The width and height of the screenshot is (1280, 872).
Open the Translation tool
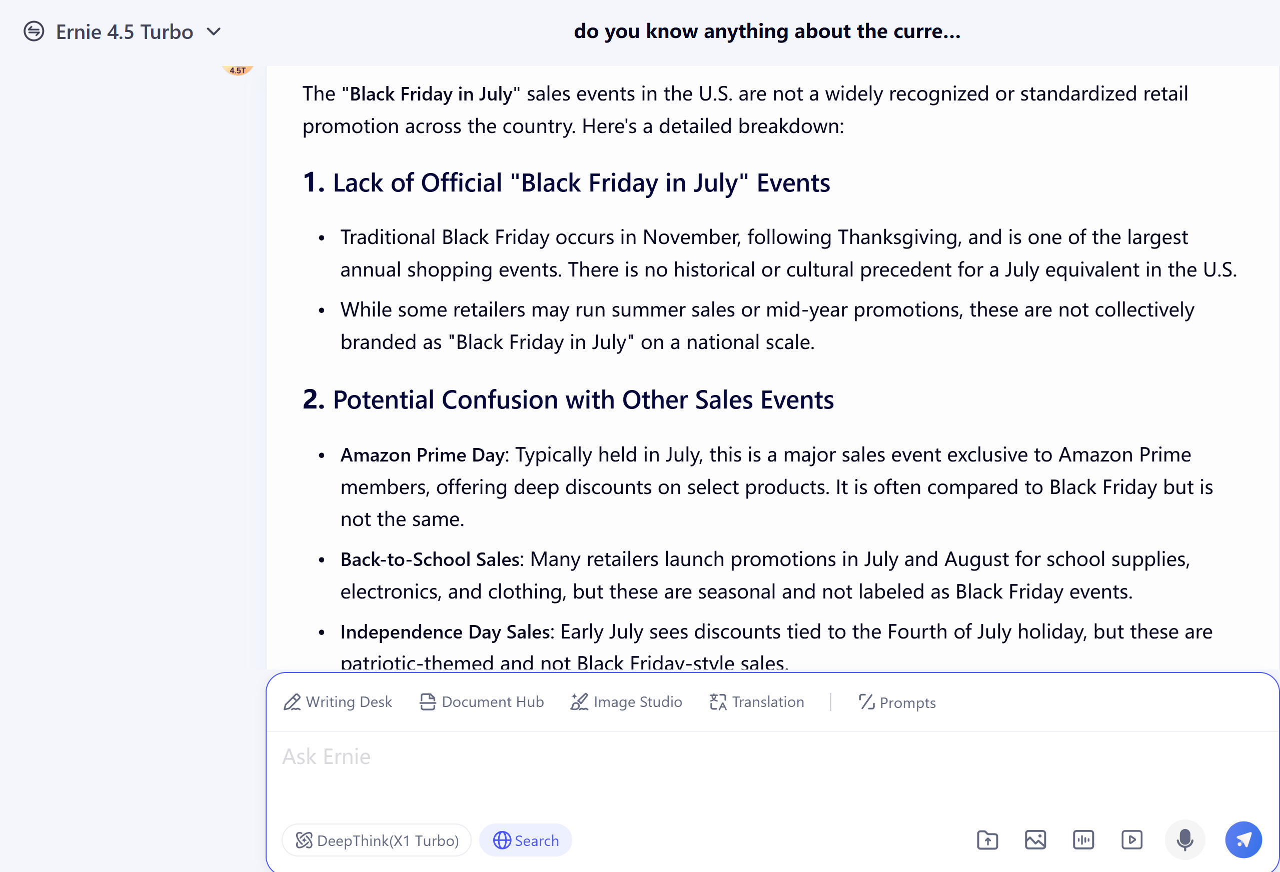(x=757, y=702)
